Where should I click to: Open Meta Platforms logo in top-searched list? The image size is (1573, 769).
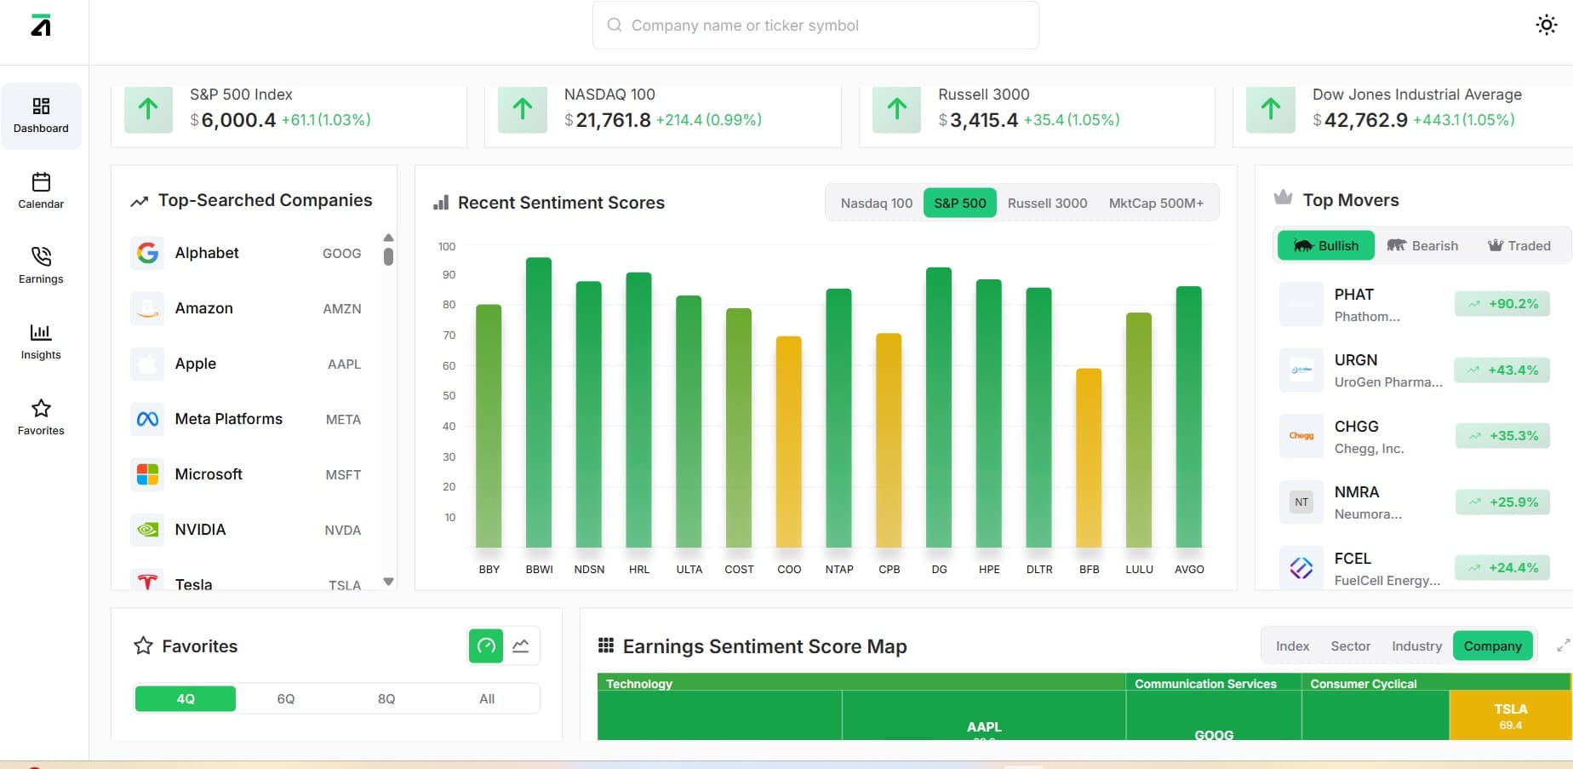click(147, 419)
